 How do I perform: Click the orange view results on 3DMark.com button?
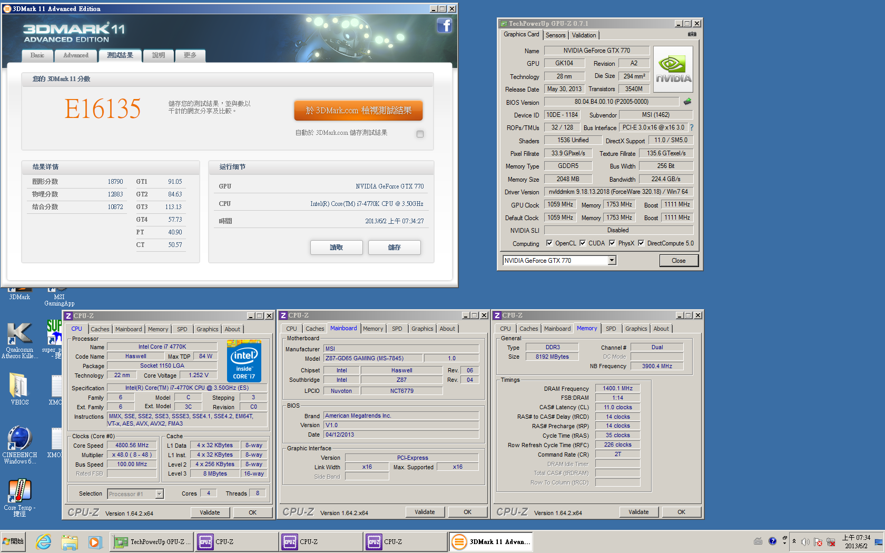tap(359, 111)
